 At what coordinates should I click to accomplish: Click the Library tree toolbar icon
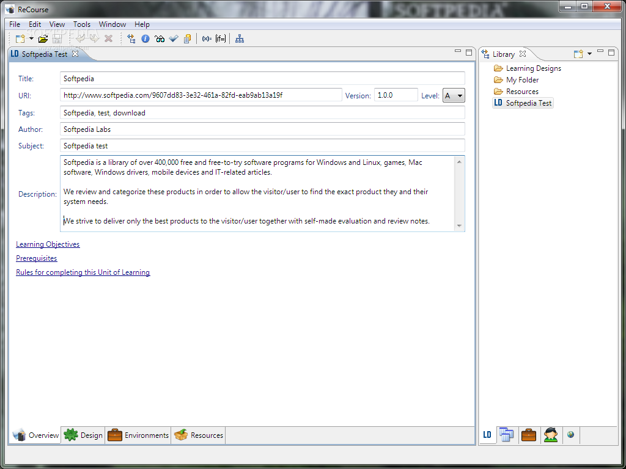coord(131,38)
